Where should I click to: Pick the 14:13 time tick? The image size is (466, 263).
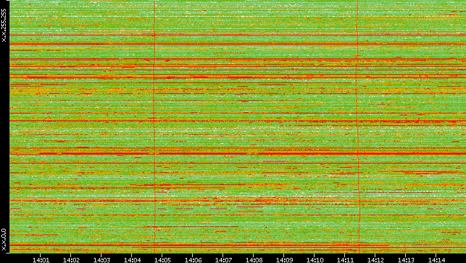point(406,259)
